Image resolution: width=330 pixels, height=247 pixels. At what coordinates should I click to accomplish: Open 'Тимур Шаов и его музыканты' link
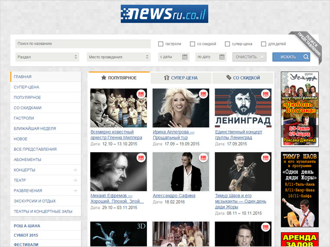pyautogui.click(x=241, y=201)
